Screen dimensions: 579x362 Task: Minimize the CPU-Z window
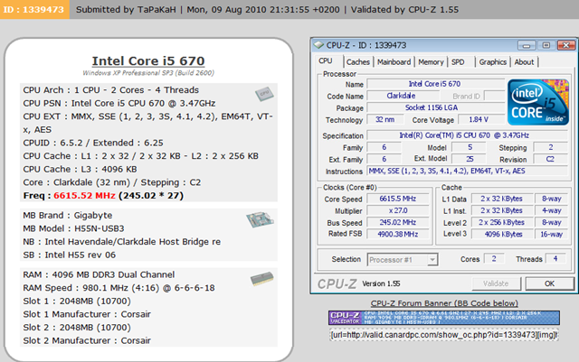pos(527,45)
